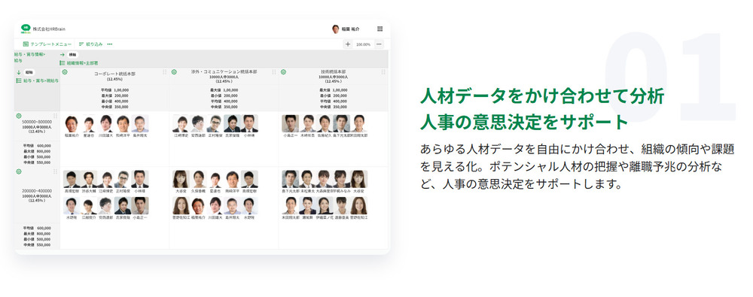
Task: Click the user avatar photo in header
Action: 336,29
